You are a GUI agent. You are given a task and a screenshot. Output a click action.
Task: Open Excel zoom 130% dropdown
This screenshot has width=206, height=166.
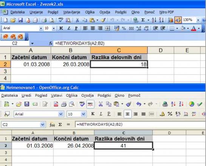198,20
